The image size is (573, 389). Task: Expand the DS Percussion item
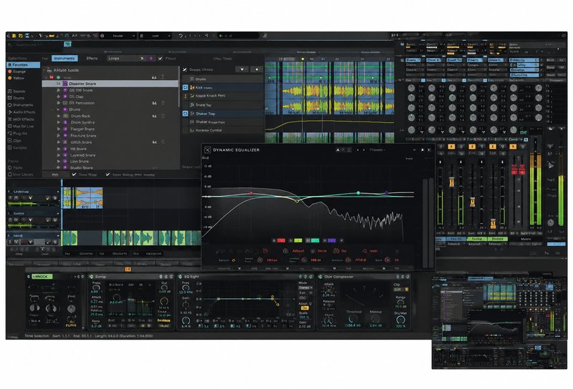click(x=58, y=103)
